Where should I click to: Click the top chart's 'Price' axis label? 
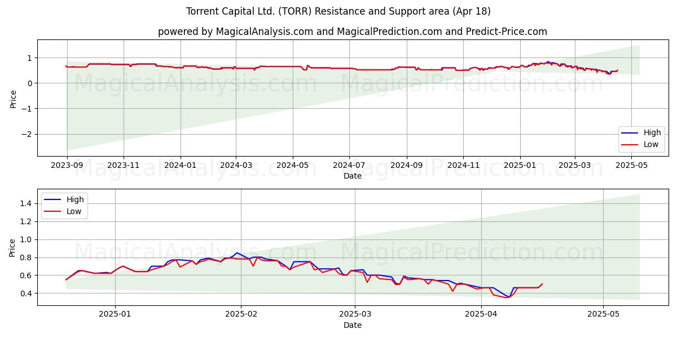pyautogui.click(x=14, y=98)
